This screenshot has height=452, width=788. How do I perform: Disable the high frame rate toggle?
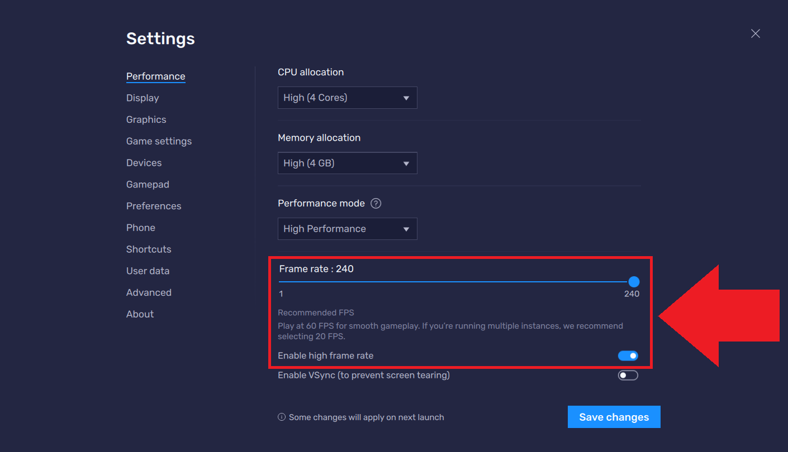[628, 355]
